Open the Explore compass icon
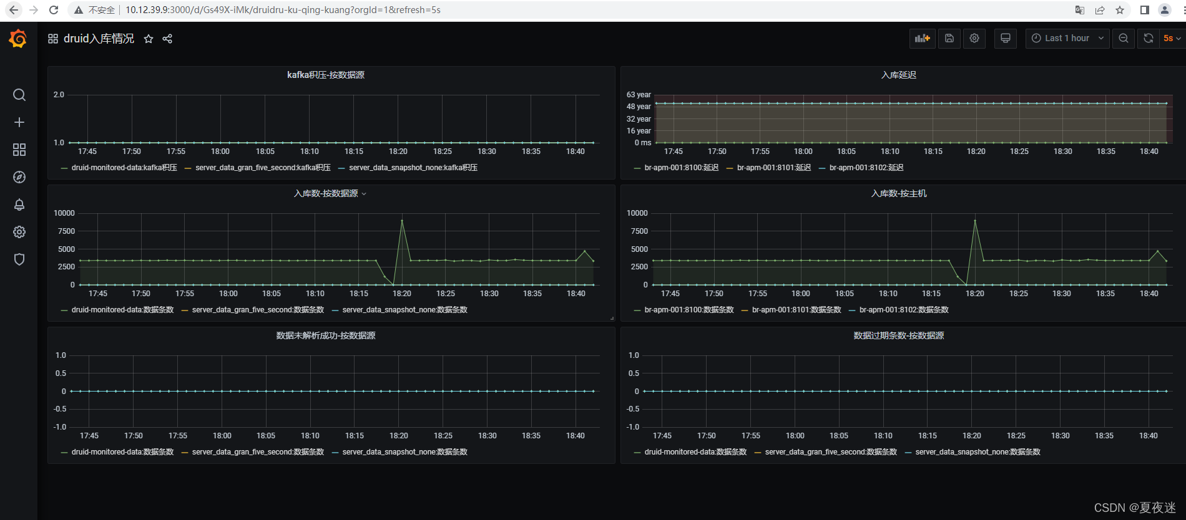The image size is (1186, 520). (19, 177)
